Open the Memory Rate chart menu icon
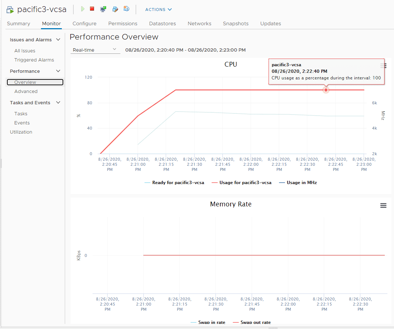This screenshot has height=329, width=394. point(383,206)
